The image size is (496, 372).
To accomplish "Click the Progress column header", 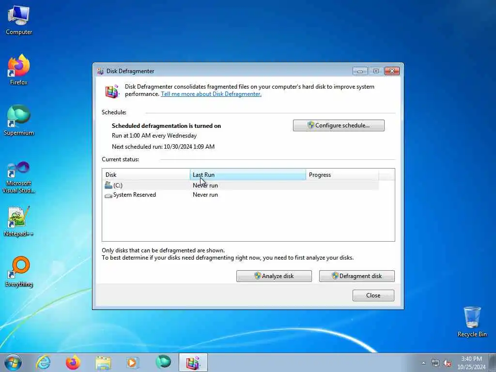I will tap(342, 174).
